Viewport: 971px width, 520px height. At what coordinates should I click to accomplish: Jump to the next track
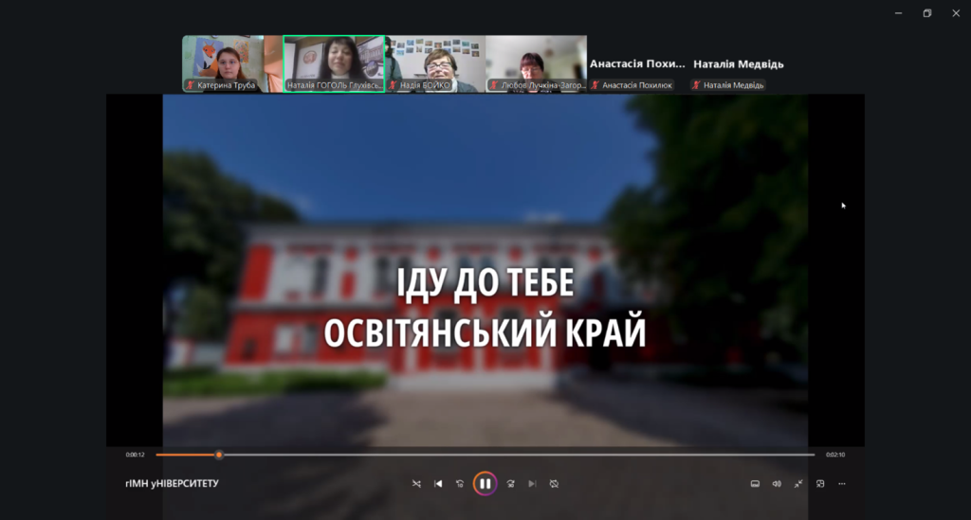(532, 483)
